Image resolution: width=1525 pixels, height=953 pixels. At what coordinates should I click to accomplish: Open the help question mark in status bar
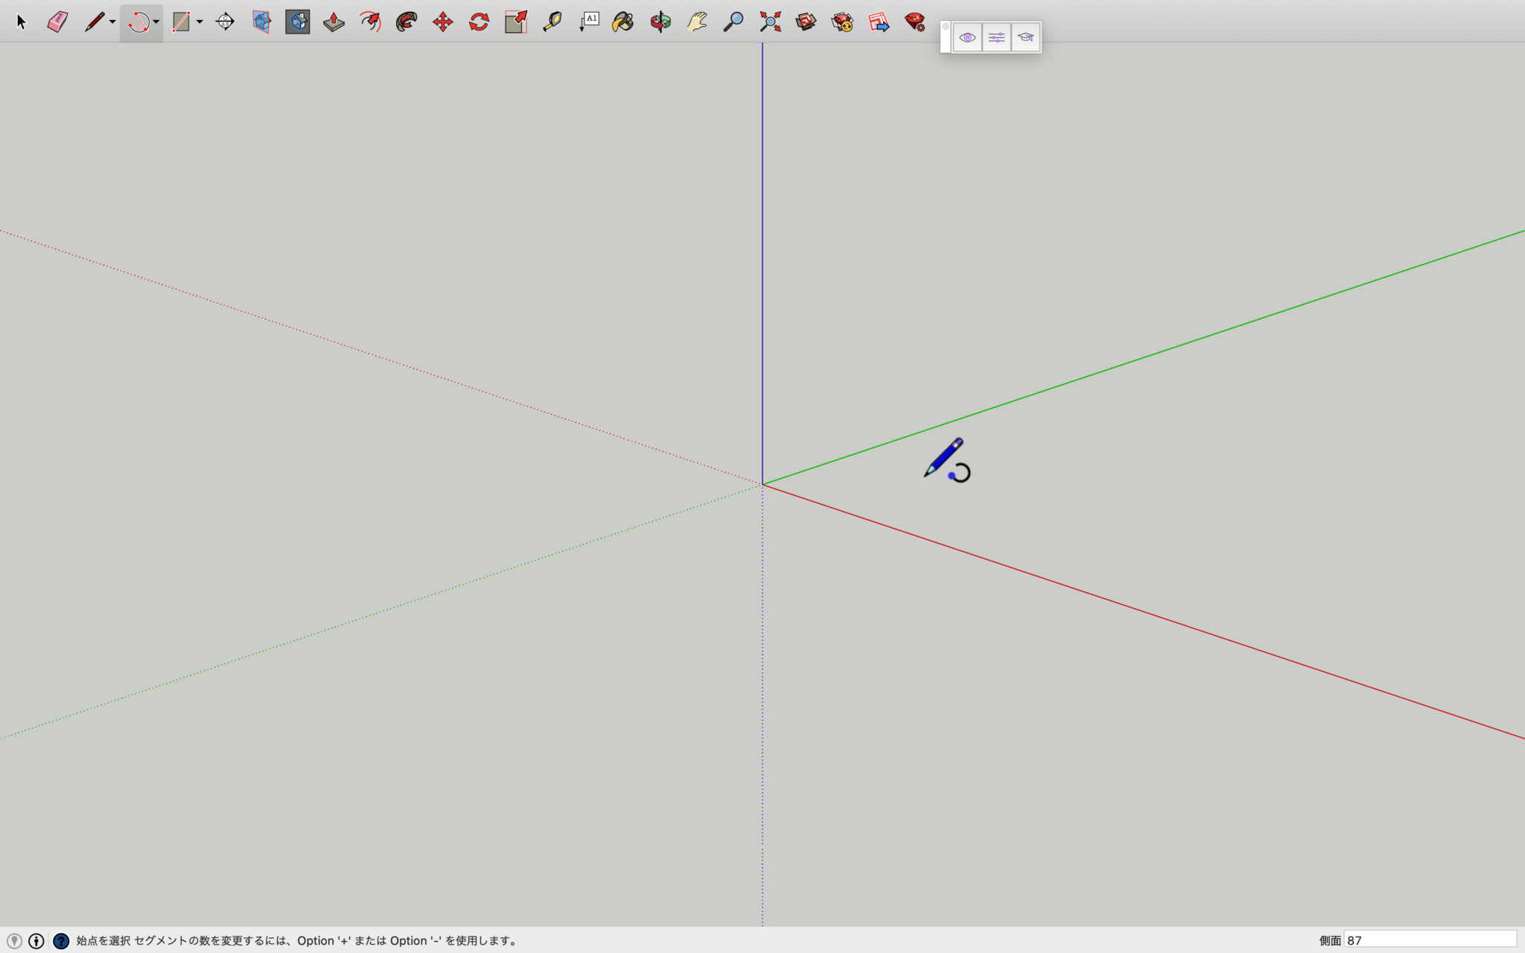(x=61, y=940)
